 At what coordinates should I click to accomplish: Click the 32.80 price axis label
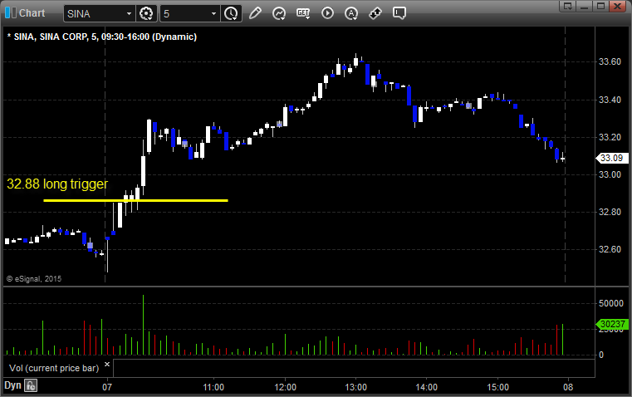point(610,212)
